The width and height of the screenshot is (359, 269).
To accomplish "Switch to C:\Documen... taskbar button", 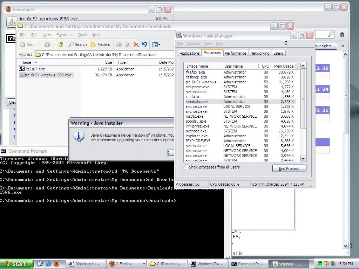I will coord(167,264).
